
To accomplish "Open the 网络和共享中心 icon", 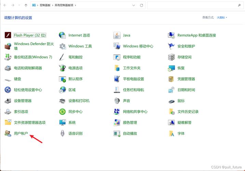I will point(117,112).
